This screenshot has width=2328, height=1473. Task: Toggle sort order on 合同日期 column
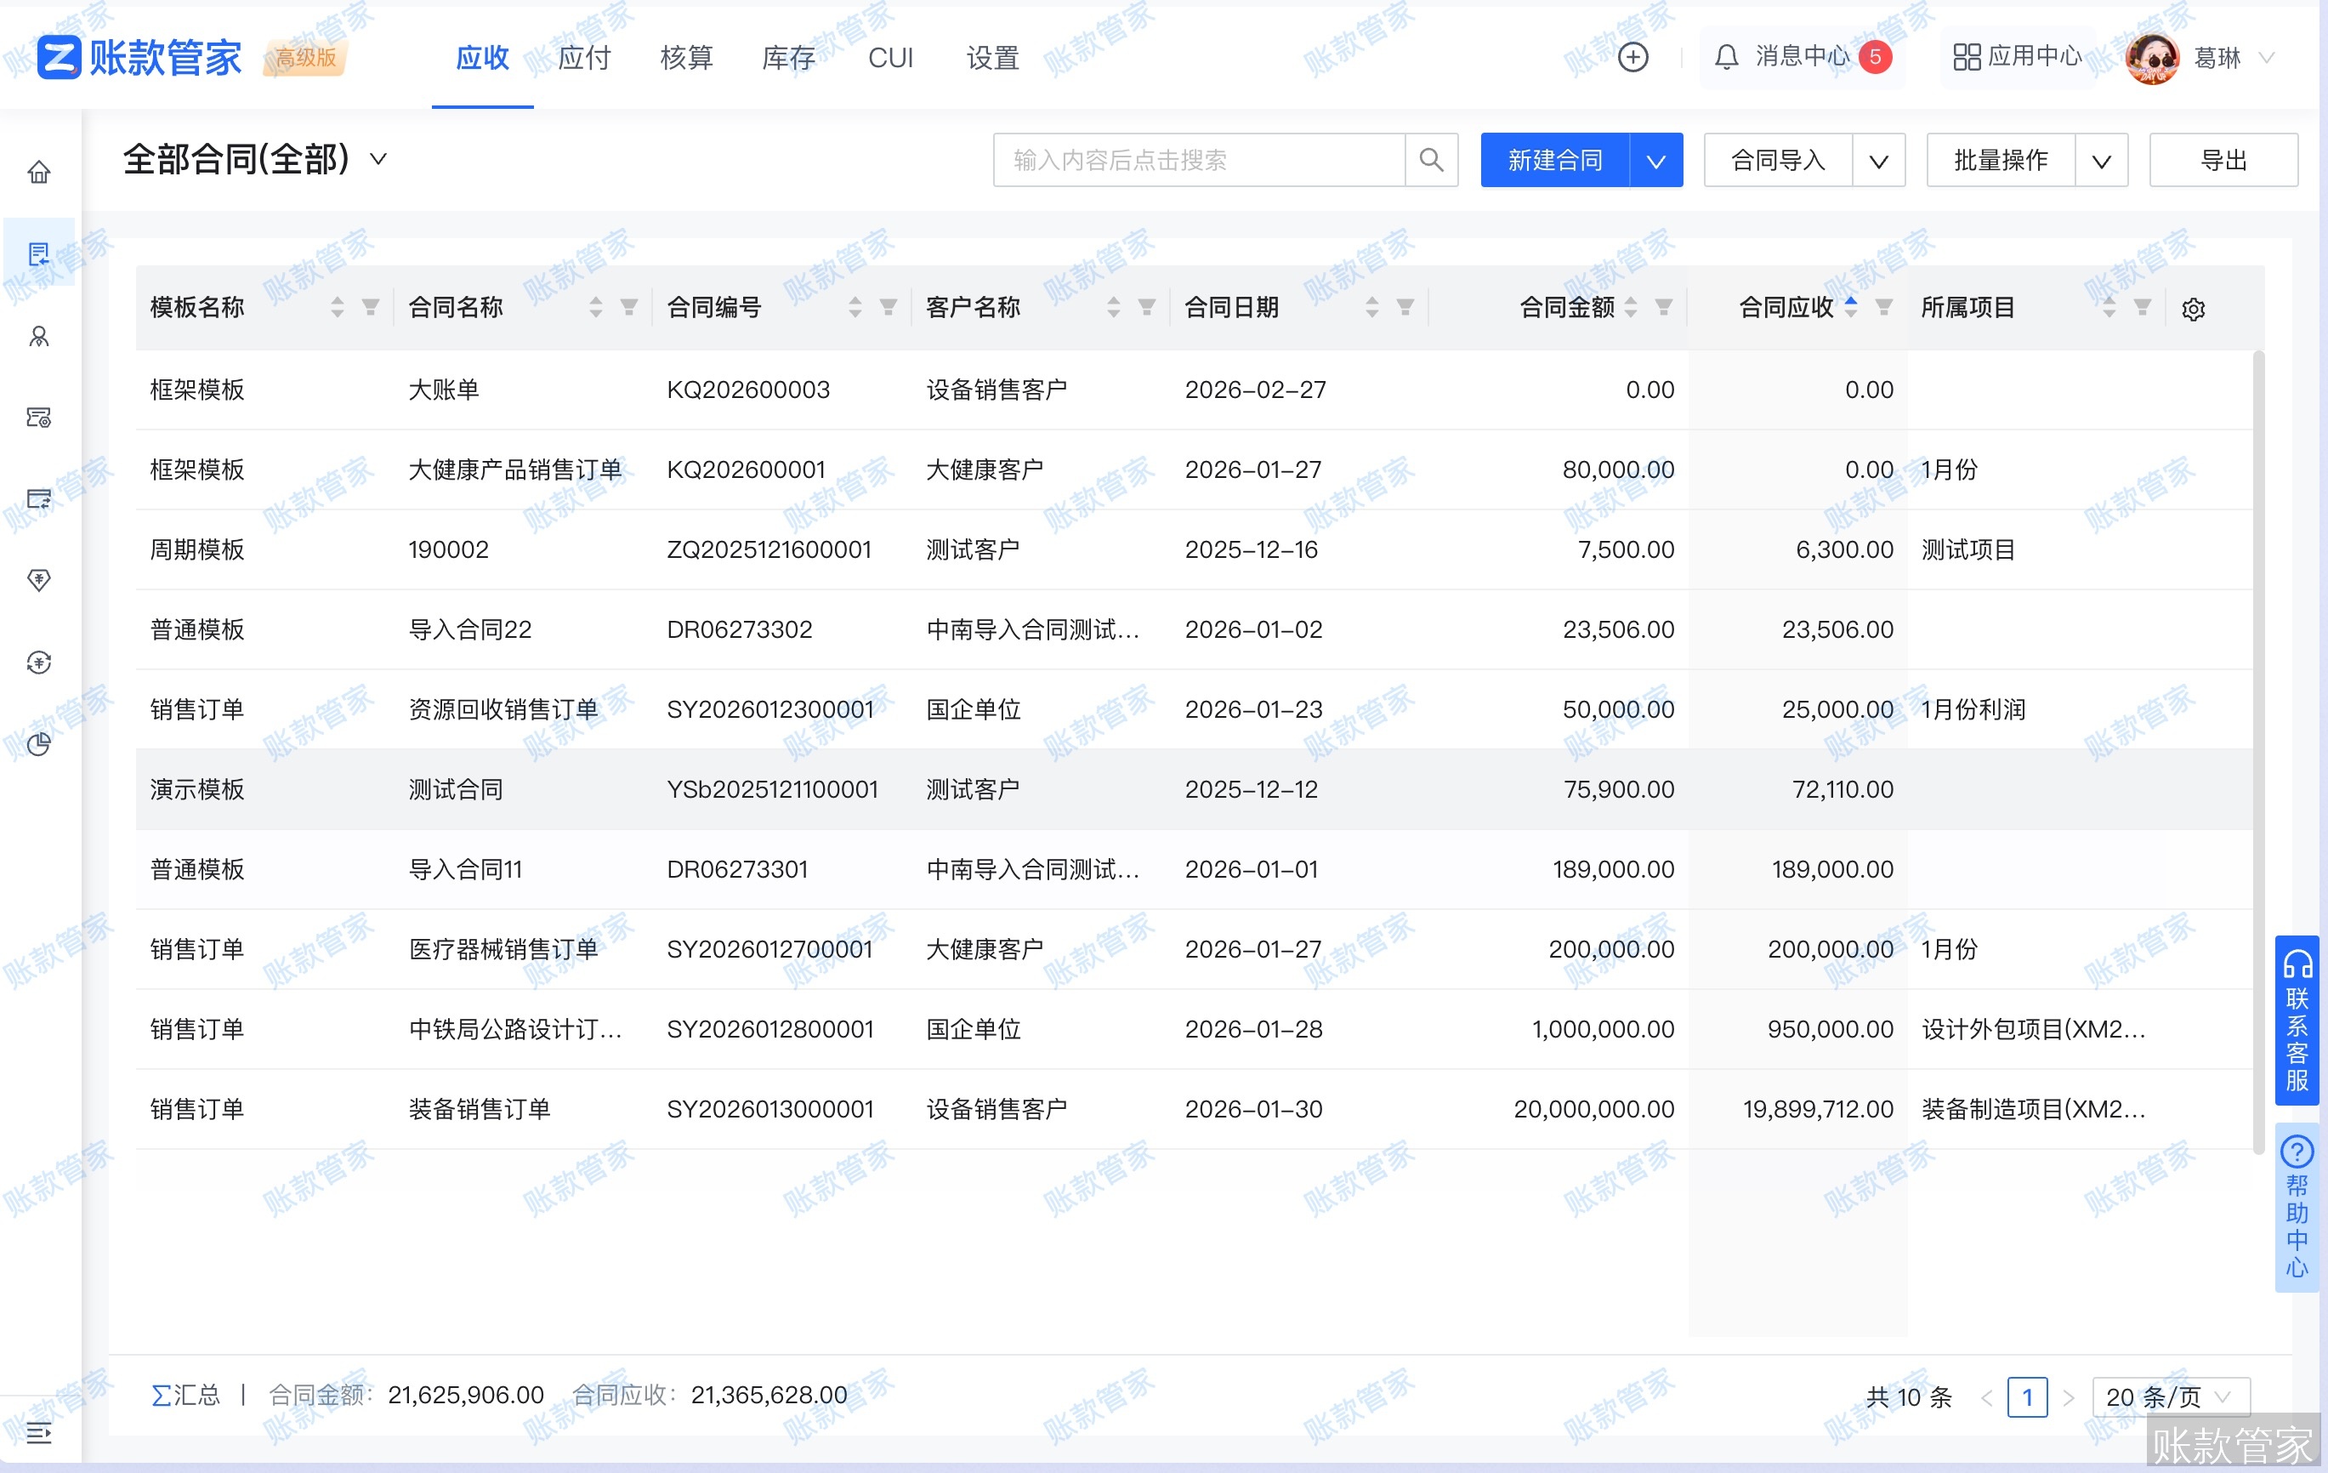pos(1371,307)
